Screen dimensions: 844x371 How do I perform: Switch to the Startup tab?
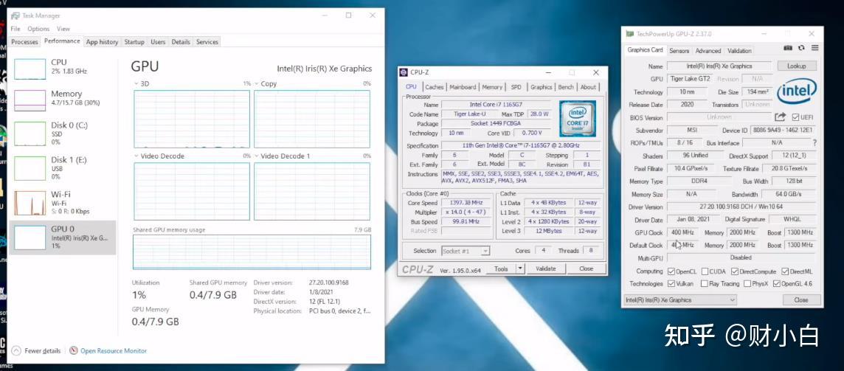(x=134, y=42)
